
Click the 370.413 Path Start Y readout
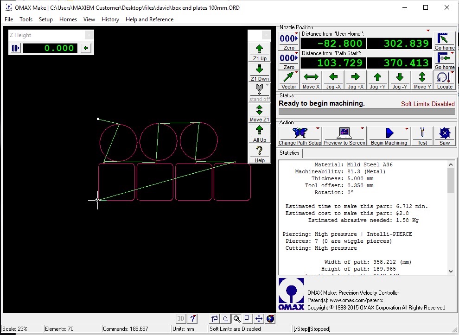400,63
